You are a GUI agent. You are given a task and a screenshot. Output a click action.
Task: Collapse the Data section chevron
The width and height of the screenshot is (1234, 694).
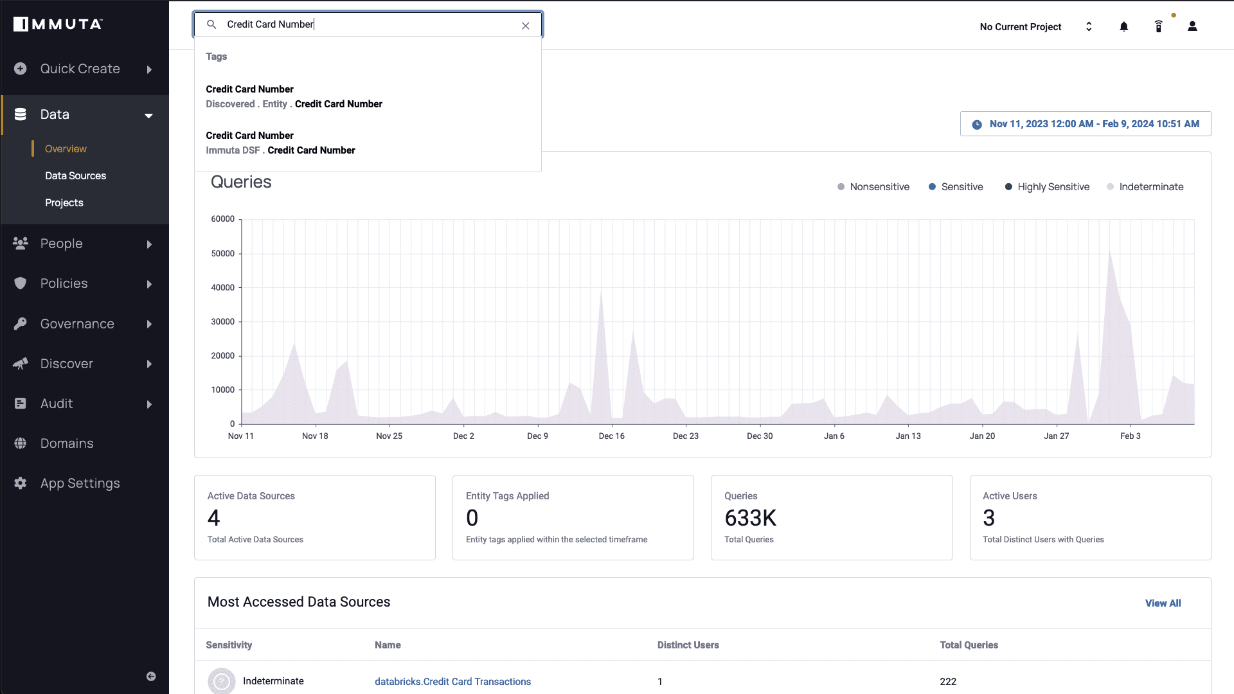pyautogui.click(x=149, y=116)
